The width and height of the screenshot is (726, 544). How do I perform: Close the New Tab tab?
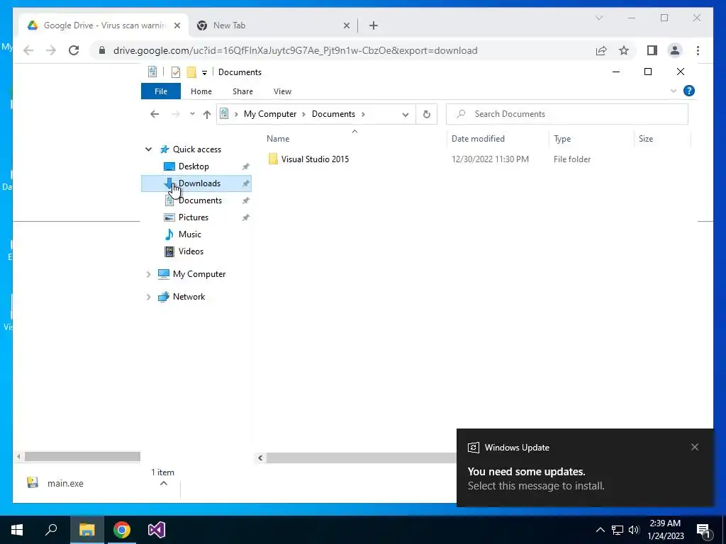click(x=346, y=25)
